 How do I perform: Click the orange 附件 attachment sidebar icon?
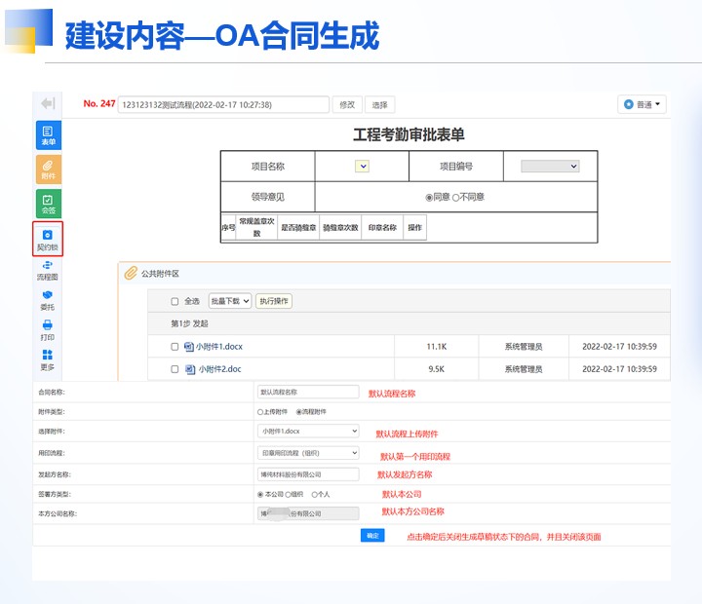click(x=48, y=170)
